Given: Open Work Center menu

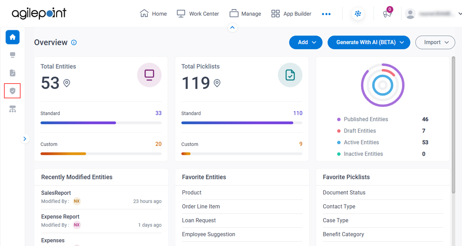Looking at the screenshot, I should (x=198, y=14).
